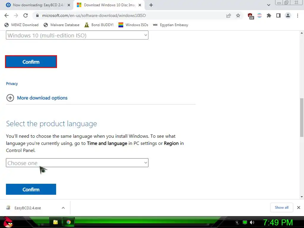Image resolution: width=304 pixels, height=228 pixels.
Task: Open the Windows ISOs bookmark
Action: click(133, 25)
